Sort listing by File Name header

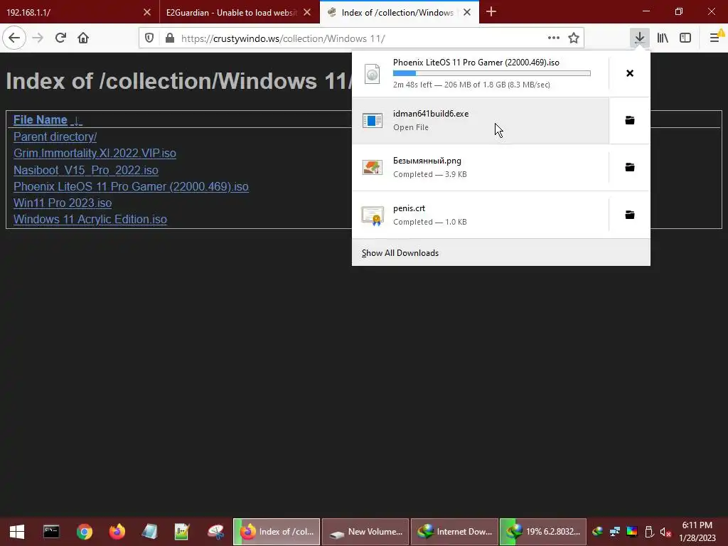41,119
